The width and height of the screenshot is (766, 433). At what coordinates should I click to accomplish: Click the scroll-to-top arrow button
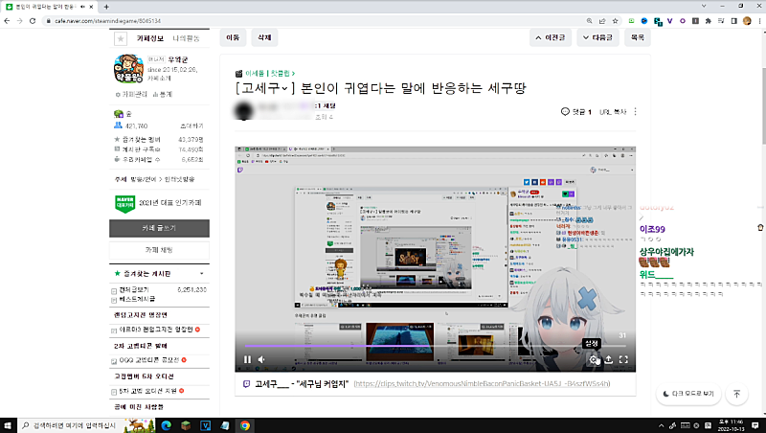(x=735, y=394)
